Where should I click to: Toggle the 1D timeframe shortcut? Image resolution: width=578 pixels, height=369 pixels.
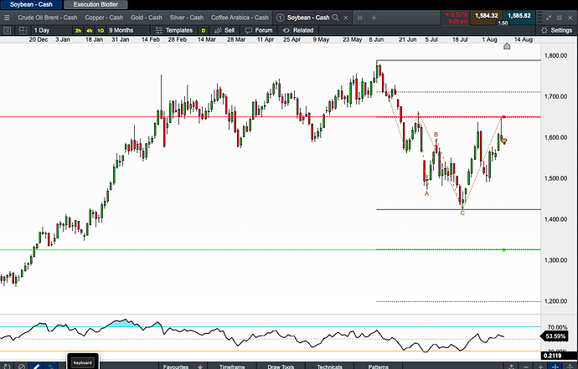point(101,30)
